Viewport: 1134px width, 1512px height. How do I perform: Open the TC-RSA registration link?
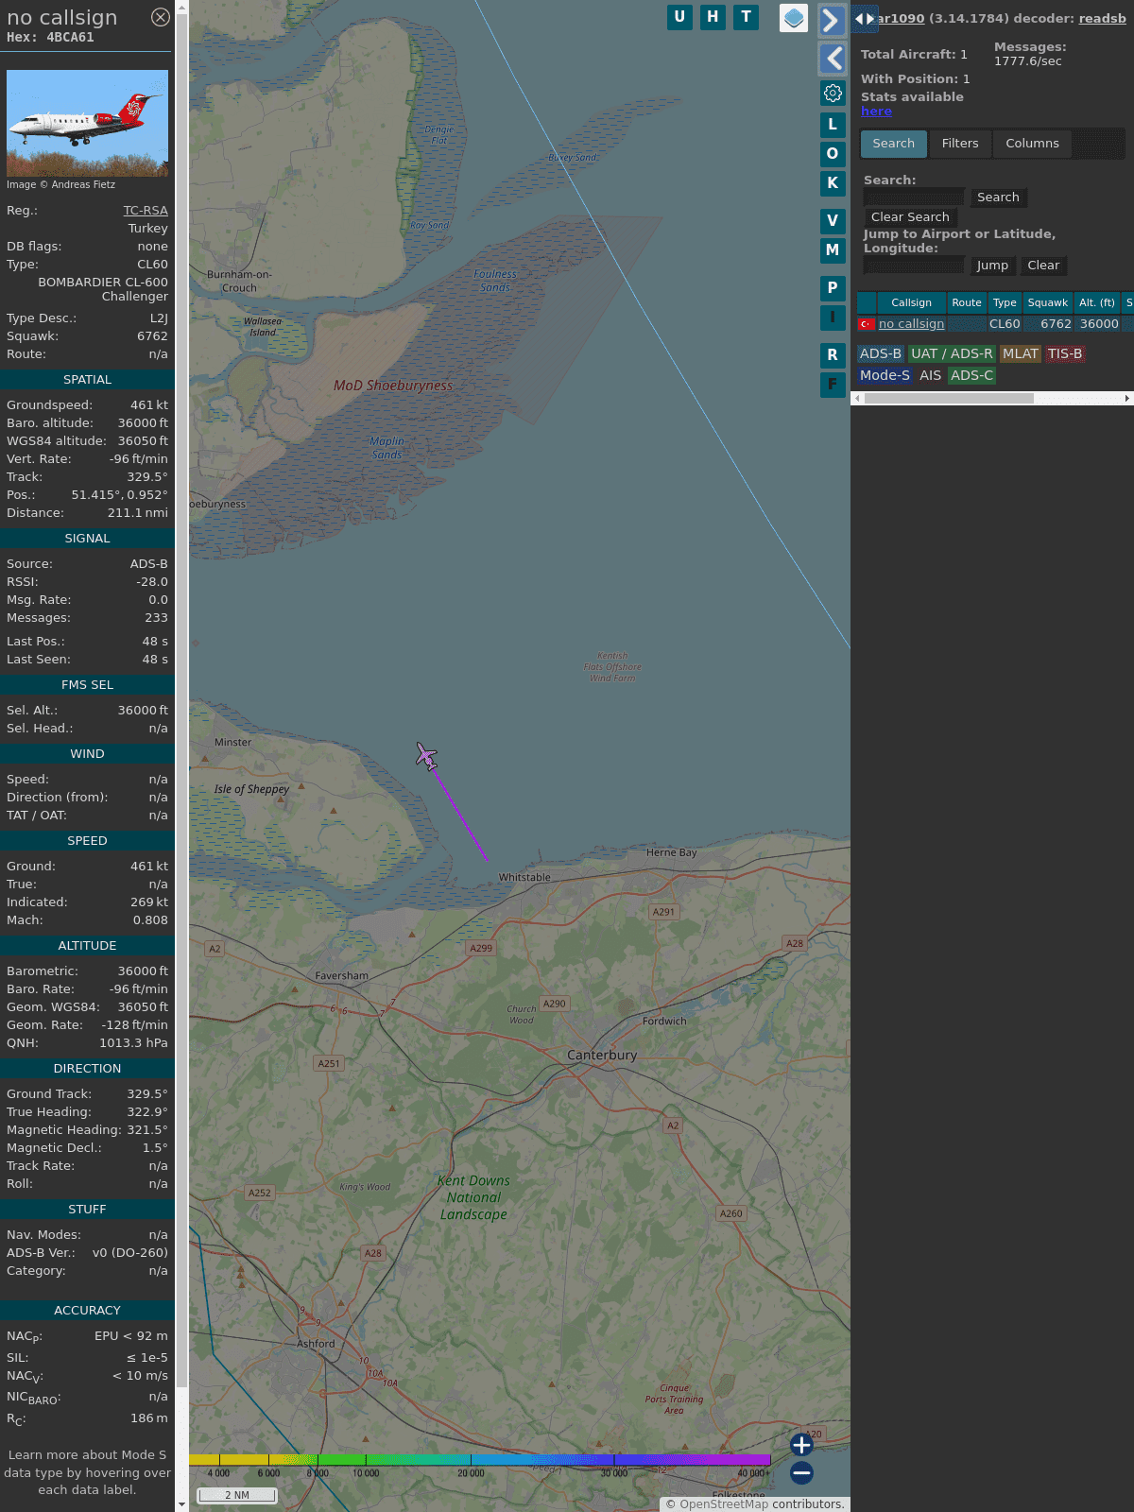[x=146, y=211]
